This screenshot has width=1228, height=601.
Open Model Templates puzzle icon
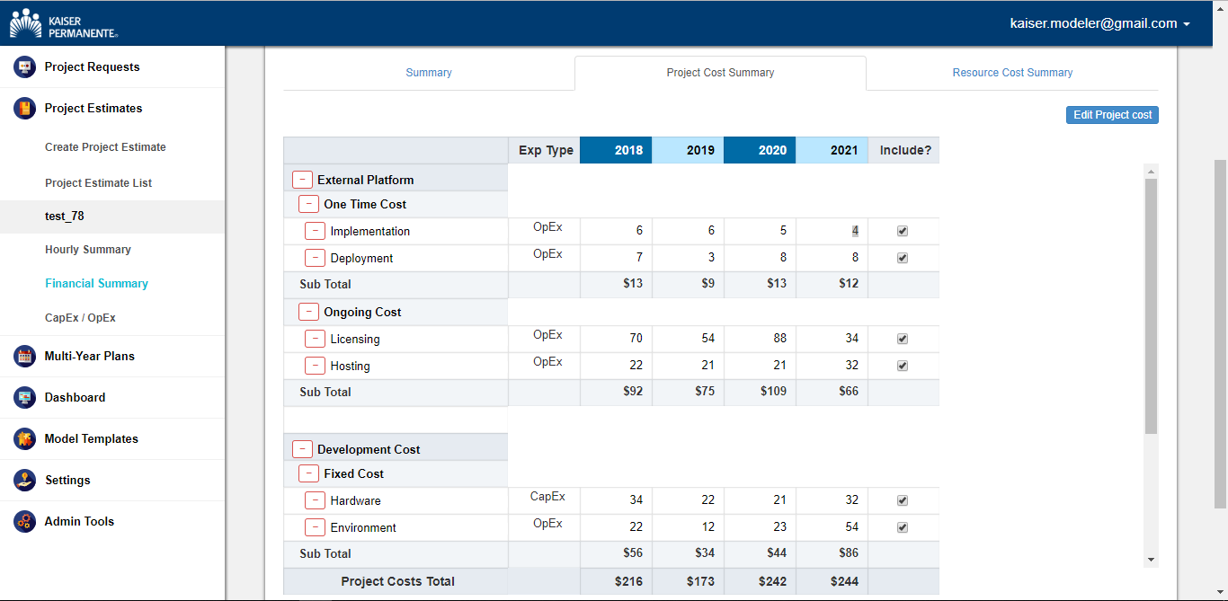pyautogui.click(x=25, y=439)
